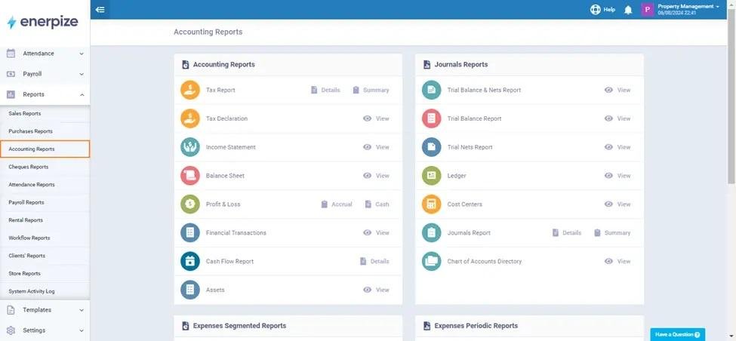Screen dimensions: 736x341
Task: Select Accounting Reports in sidebar
Action: pos(45,149)
